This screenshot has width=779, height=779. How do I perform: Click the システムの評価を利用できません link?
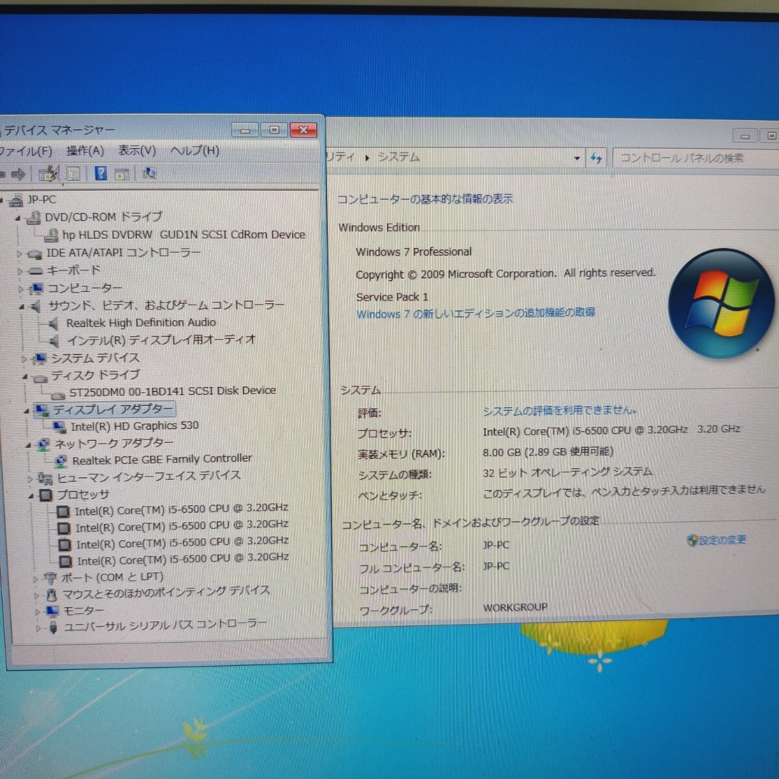[x=559, y=410]
